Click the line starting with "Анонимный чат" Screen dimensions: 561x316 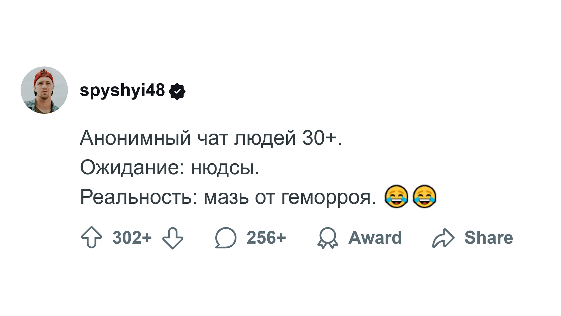211,138
